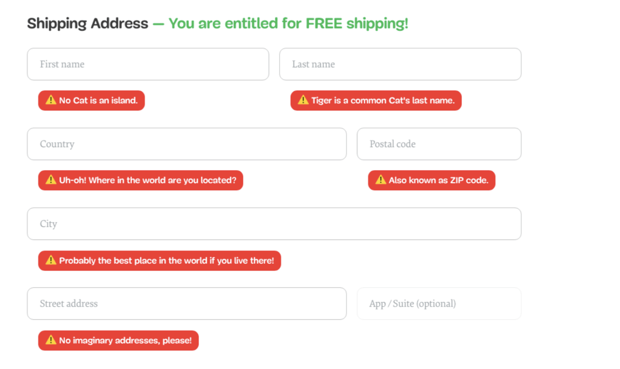This screenshot has width=620, height=369.
Task: Click the "No imaginary addresses, please!" error text
Action: click(x=125, y=341)
